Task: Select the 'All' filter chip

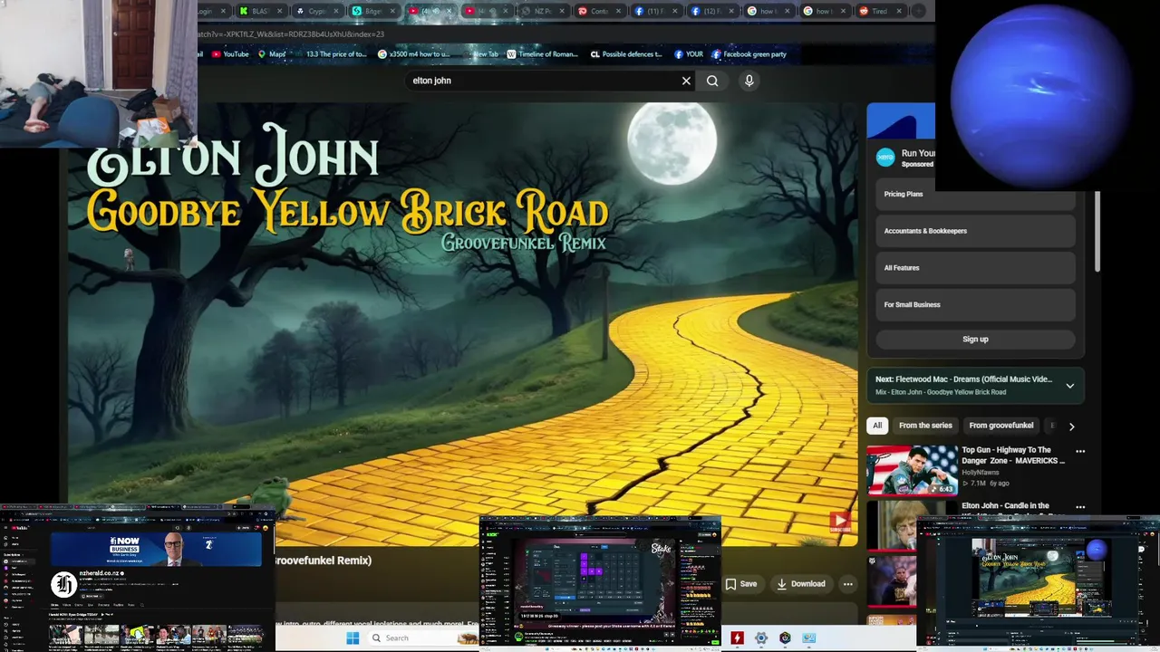Action: point(876,426)
